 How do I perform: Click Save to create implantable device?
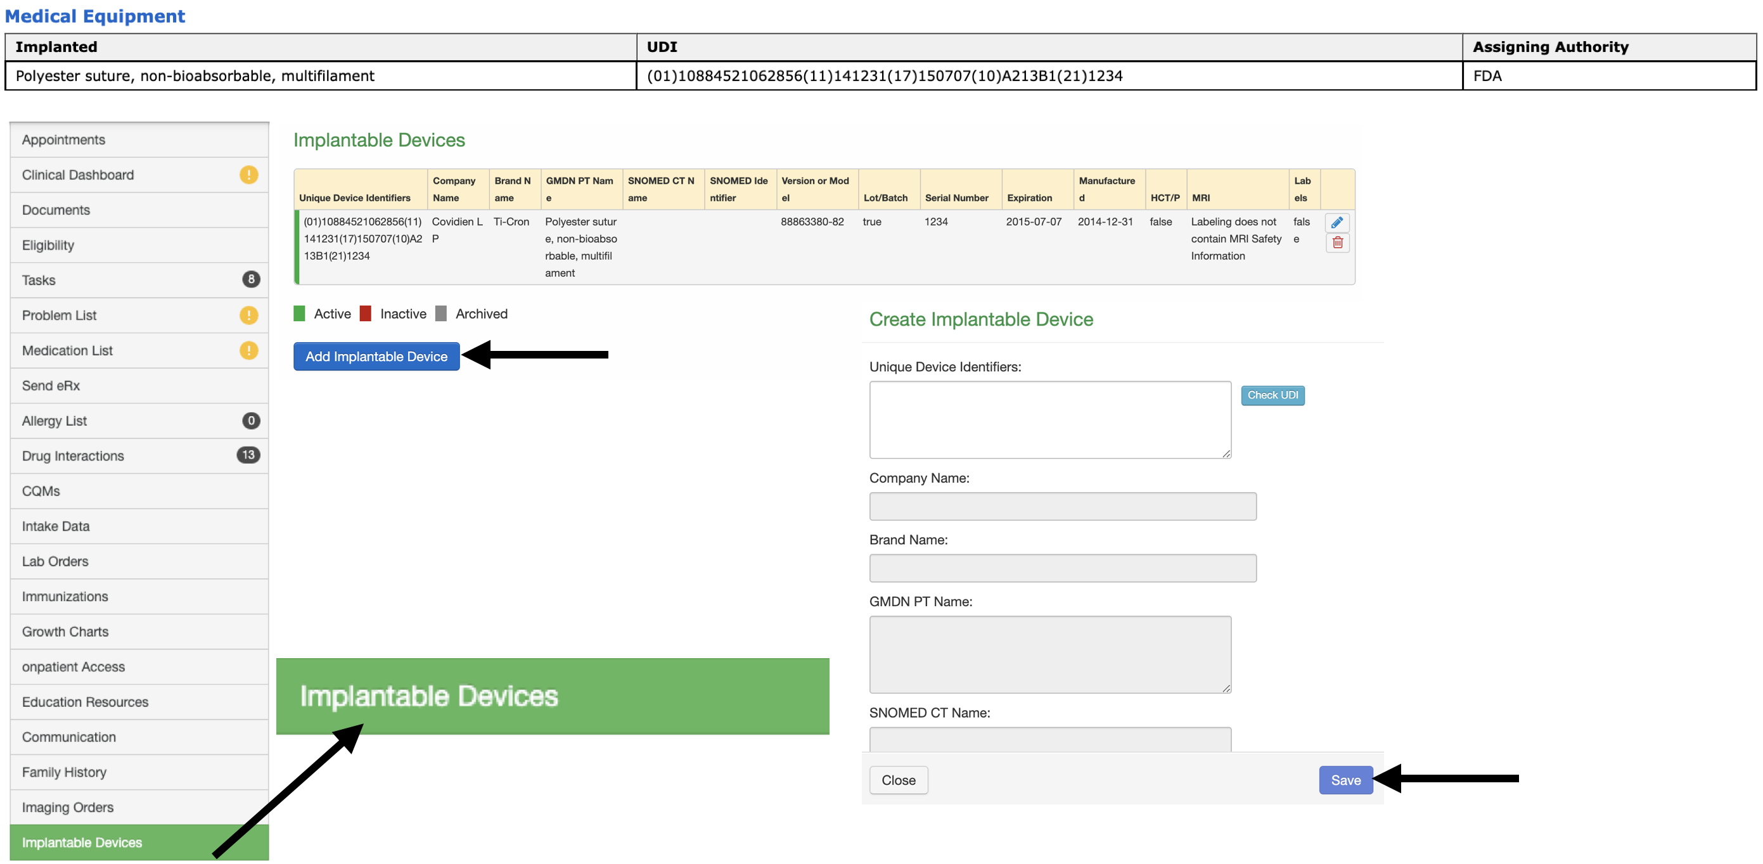tap(1345, 780)
